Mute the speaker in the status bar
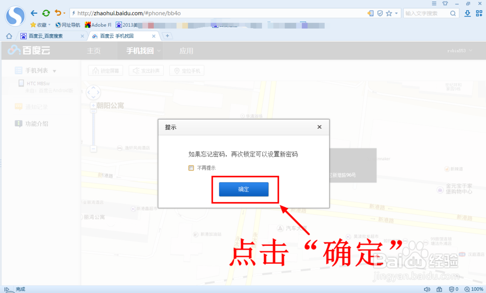 (427, 288)
